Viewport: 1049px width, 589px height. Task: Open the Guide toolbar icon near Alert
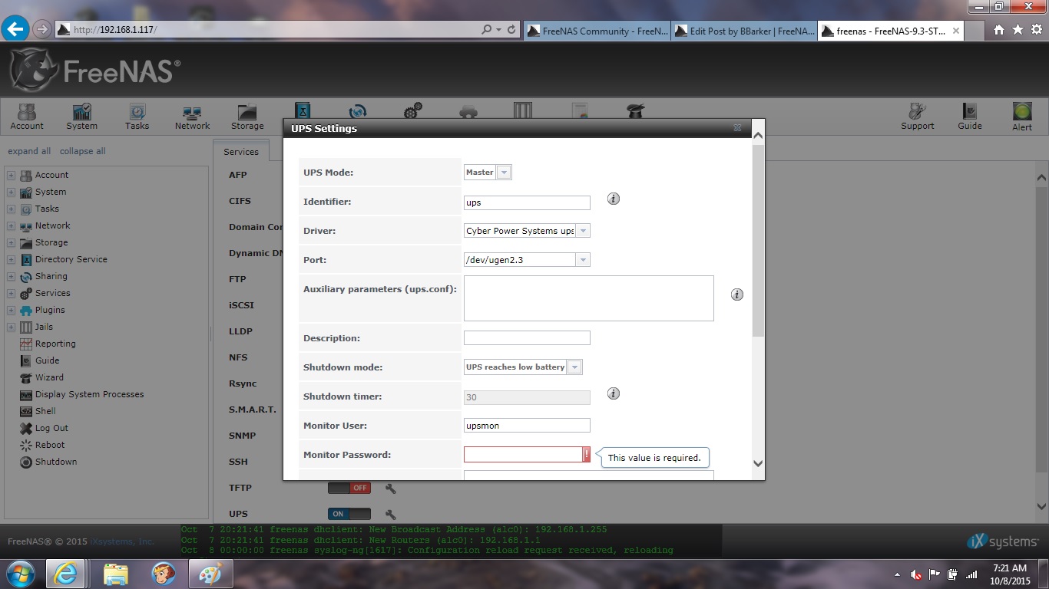(970, 117)
